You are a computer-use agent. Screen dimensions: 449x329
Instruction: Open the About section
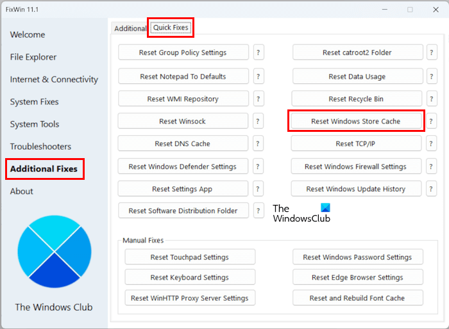click(x=21, y=191)
